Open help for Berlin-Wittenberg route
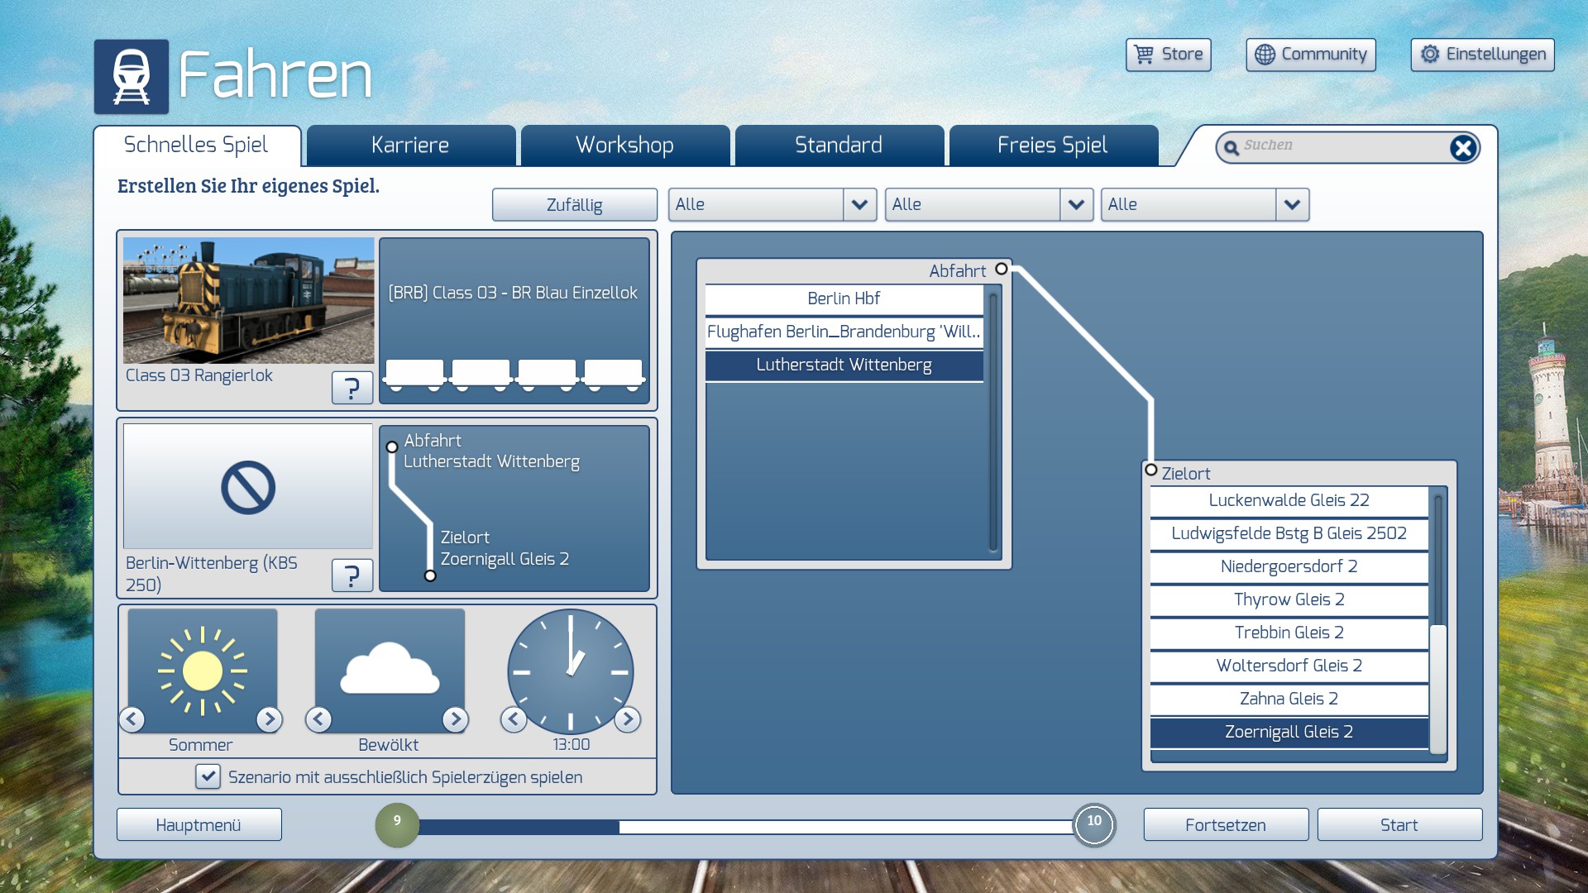The image size is (1588, 893). 352,575
